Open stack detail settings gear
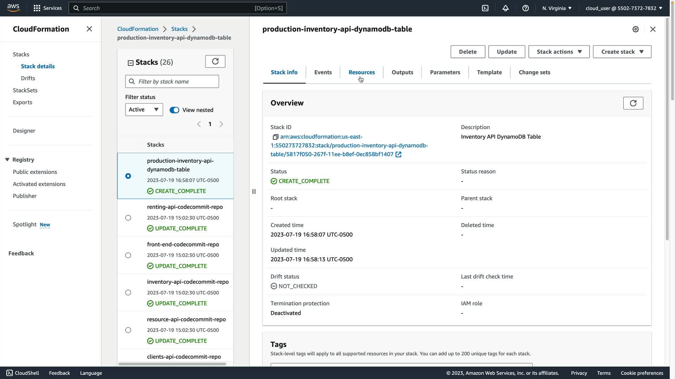Viewport: 675px width, 379px height. tap(635, 29)
